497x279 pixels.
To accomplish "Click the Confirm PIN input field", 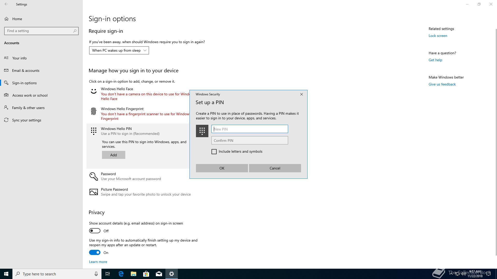I will tap(250, 140).
